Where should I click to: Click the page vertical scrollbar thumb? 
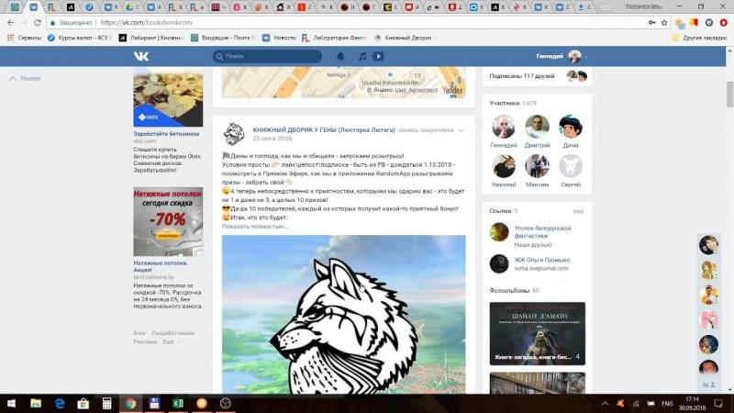(729, 95)
